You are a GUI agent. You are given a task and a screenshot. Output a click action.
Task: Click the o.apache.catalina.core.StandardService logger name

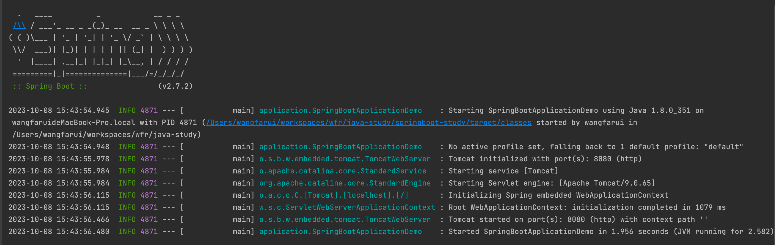tap(343, 171)
